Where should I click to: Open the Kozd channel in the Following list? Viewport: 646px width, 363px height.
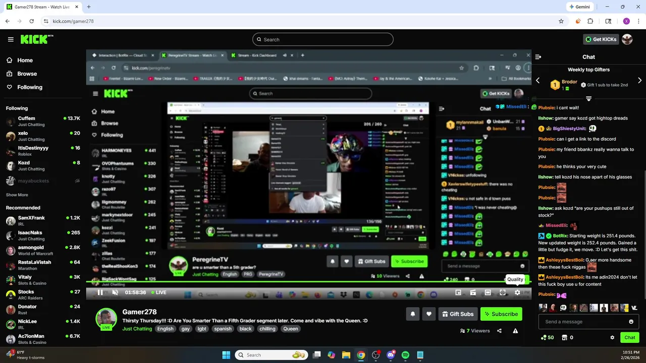click(43, 166)
